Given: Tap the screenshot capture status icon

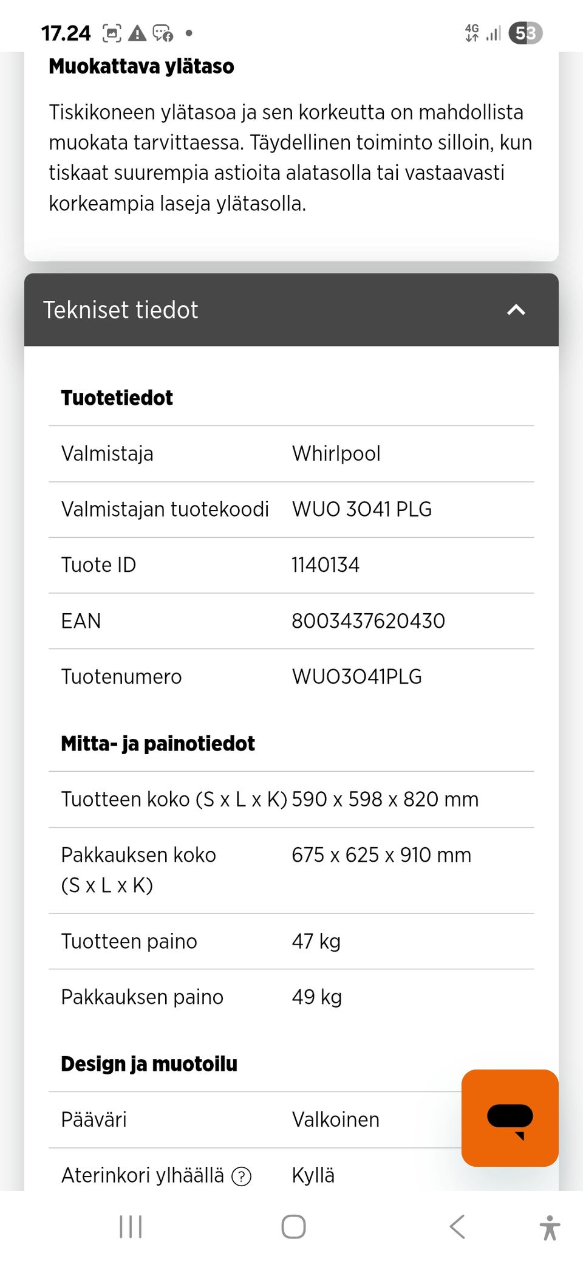Looking at the screenshot, I should 112,33.
